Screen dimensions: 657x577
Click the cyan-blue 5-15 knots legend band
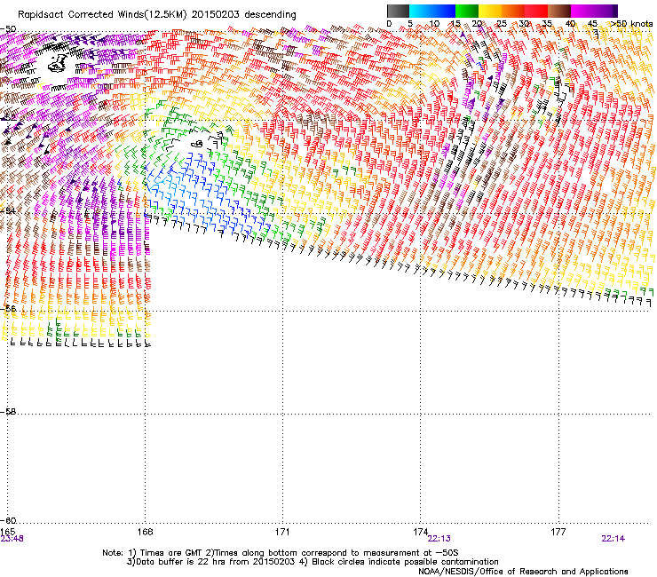click(432, 11)
